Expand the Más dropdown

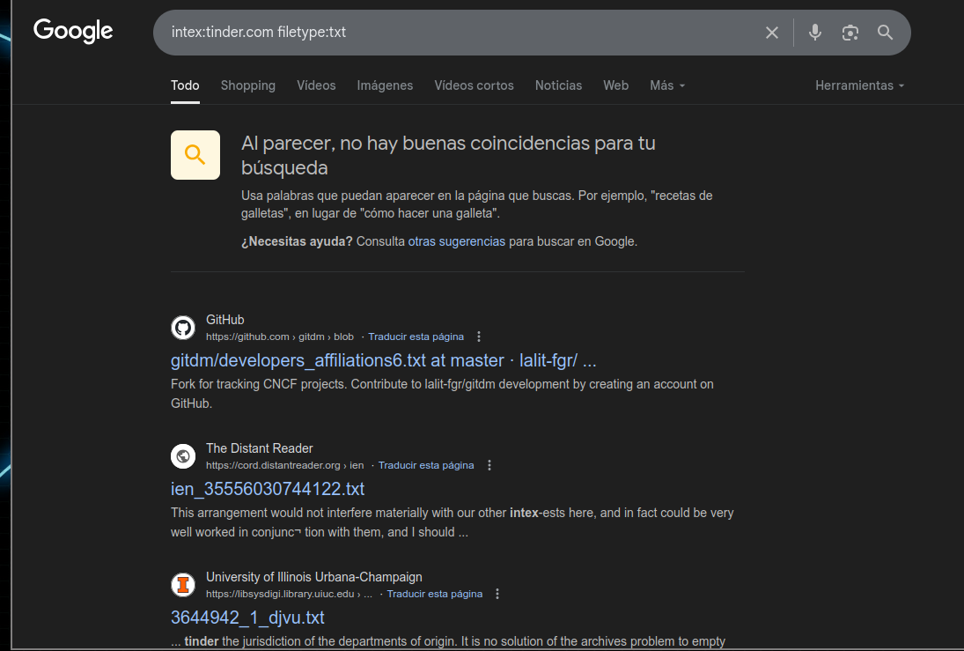[x=667, y=85]
